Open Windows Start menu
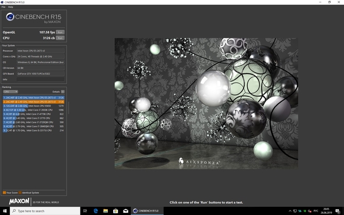 (x=5, y=211)
